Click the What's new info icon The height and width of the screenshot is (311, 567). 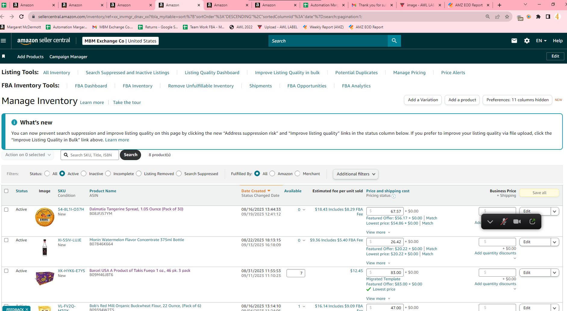coord(14,122)
